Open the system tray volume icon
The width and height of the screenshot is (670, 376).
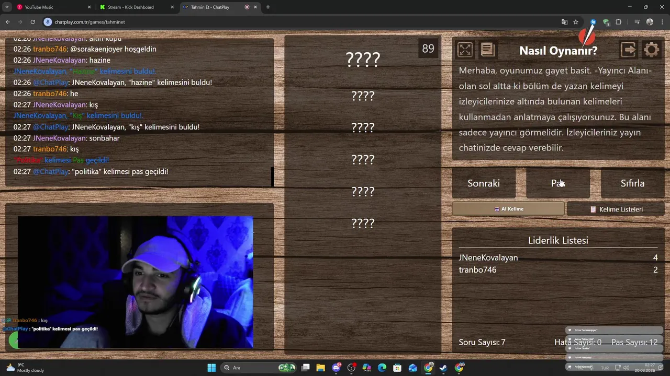pyautogui.click(x=626, y=368)
